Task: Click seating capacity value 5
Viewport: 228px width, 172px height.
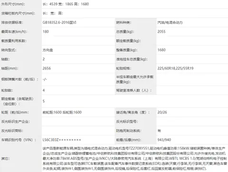Action: click(x=44, y=101)
